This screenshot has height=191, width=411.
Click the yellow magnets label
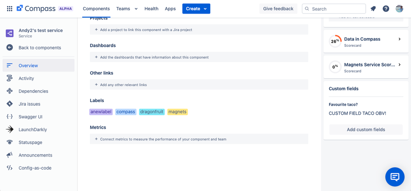click(x=177, y=112)
